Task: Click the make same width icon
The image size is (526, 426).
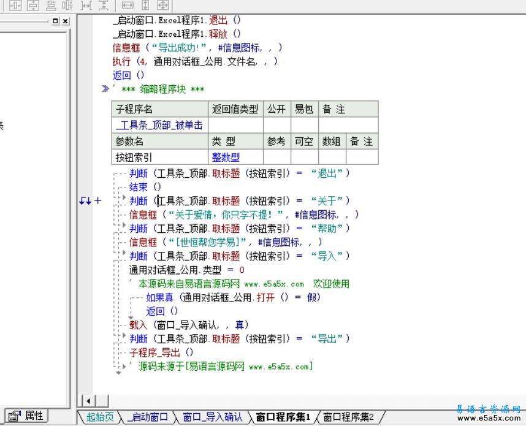Action: click(x=128, y=5)
